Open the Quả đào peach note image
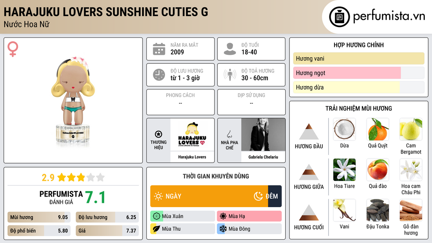Screen dimensions: 432x243 click(x=378, y=170)
